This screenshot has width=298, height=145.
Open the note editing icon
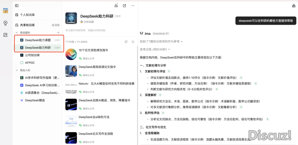(5, 35)
